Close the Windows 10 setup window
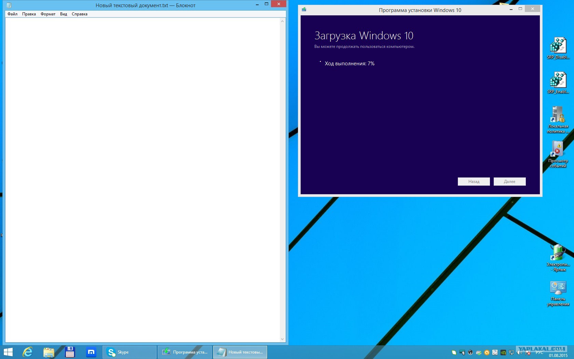The image size is (574, 359). [533, 9]
